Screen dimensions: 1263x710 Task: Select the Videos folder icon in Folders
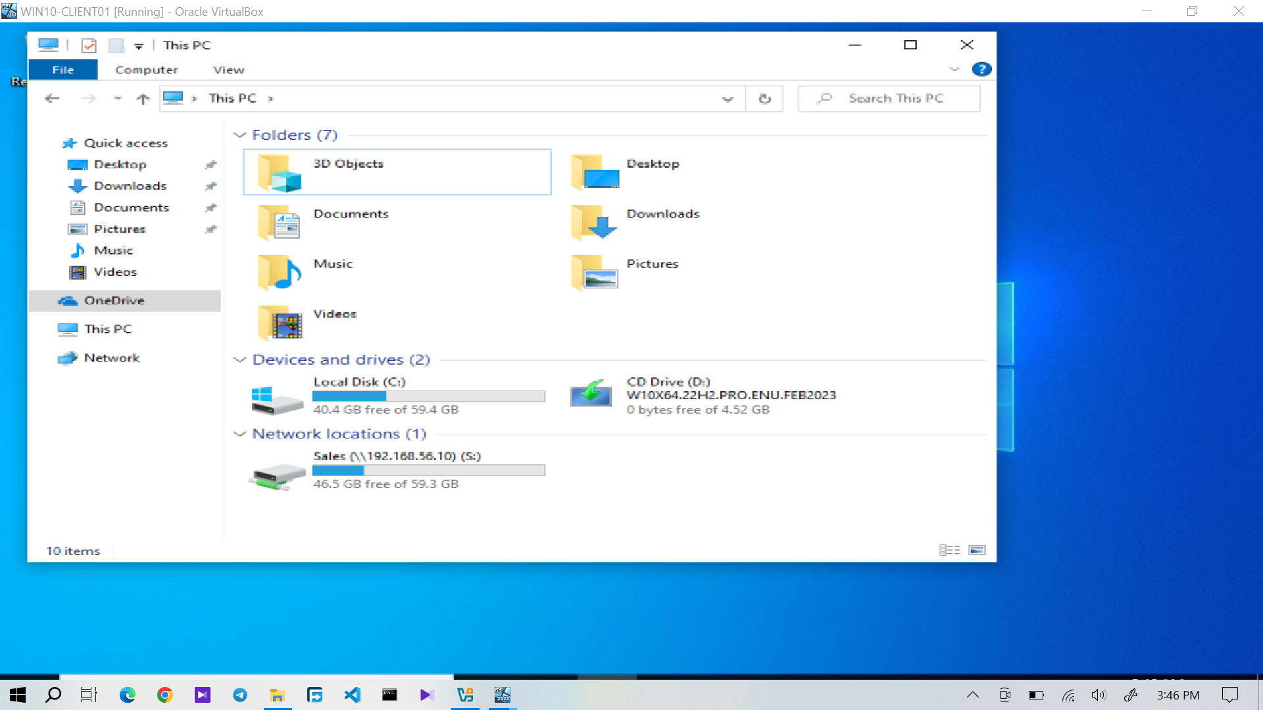click(280, 323)
